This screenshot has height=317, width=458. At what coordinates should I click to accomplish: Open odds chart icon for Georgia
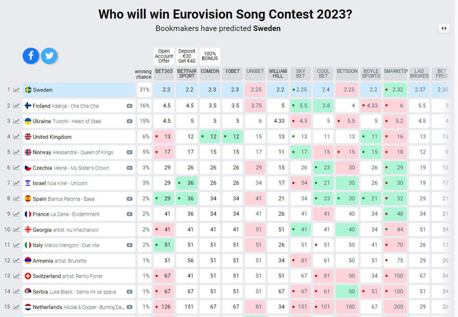[x=17, y=229]
